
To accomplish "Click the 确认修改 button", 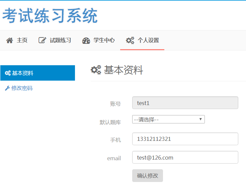I will [148, 176].
